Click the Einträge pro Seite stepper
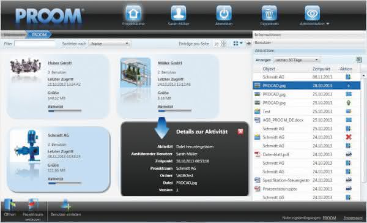The height and width of the screenshot is (223, 367). tap(224, 43)
